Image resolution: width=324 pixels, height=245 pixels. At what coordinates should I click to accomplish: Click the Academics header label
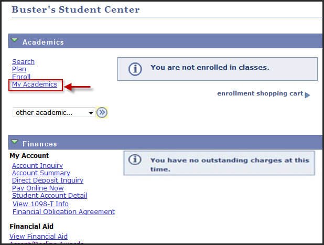click(x=43, y=42)
